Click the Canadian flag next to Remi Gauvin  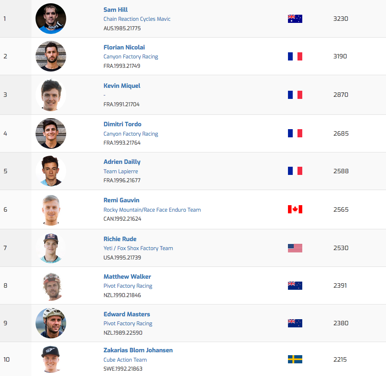295,210
